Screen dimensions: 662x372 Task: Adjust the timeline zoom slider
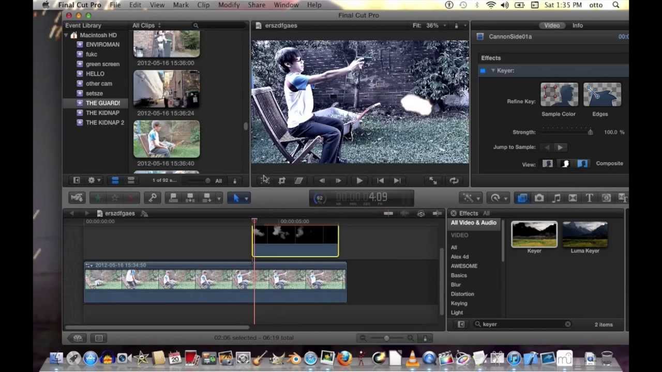[x=386, y=338]
